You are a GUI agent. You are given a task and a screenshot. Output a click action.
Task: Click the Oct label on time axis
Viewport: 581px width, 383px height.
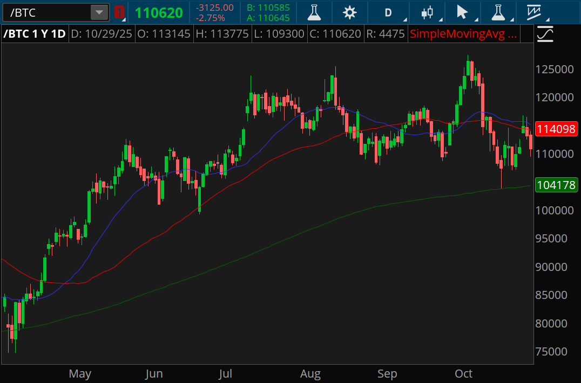click(x=463, y=373)
